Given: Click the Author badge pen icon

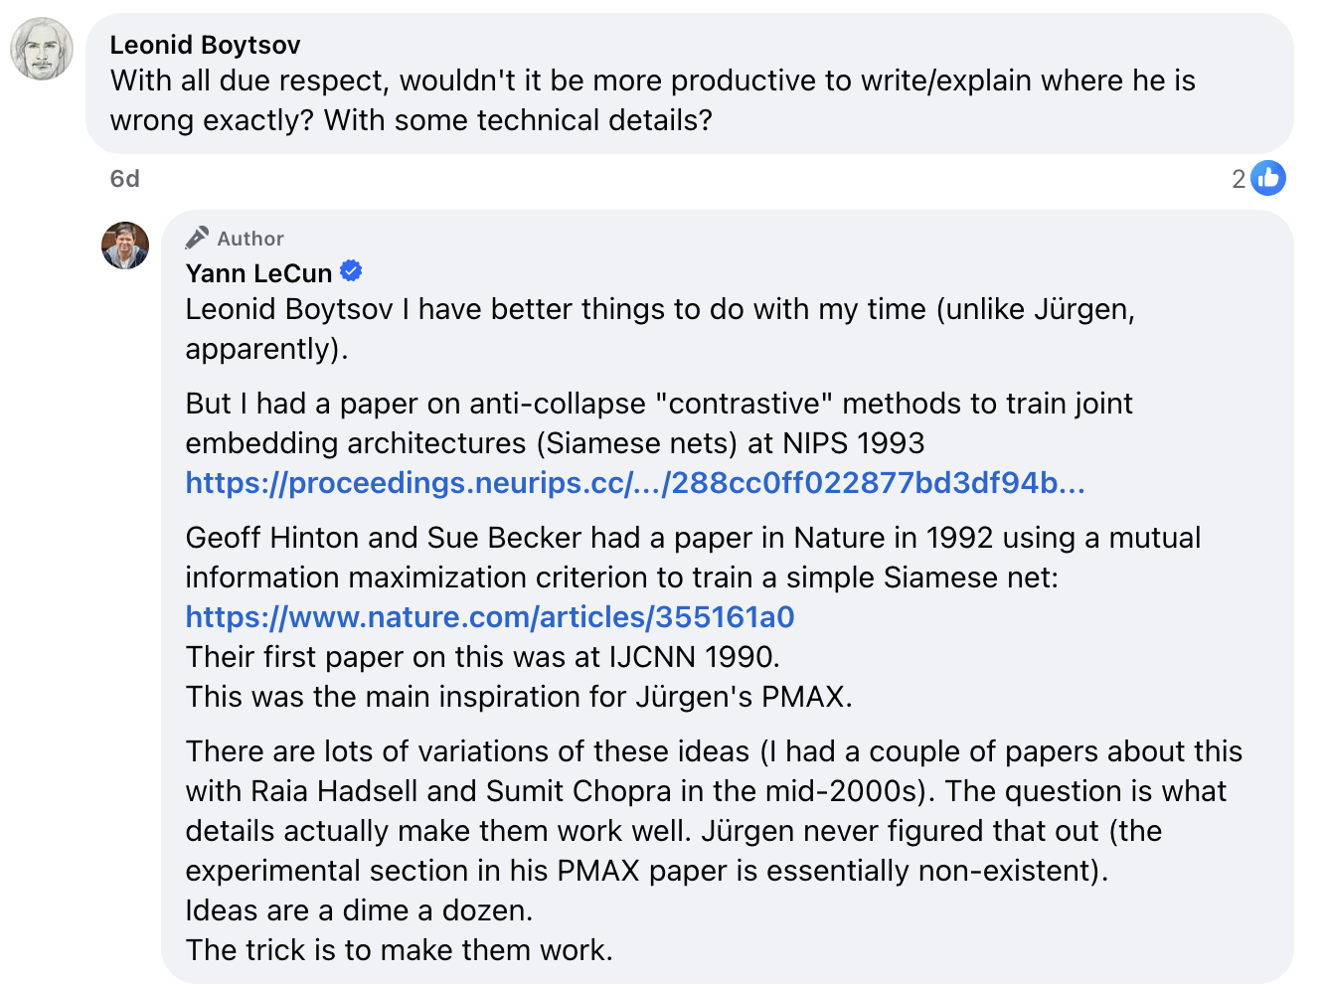Looking at the screenshot, I should point(197,238).
